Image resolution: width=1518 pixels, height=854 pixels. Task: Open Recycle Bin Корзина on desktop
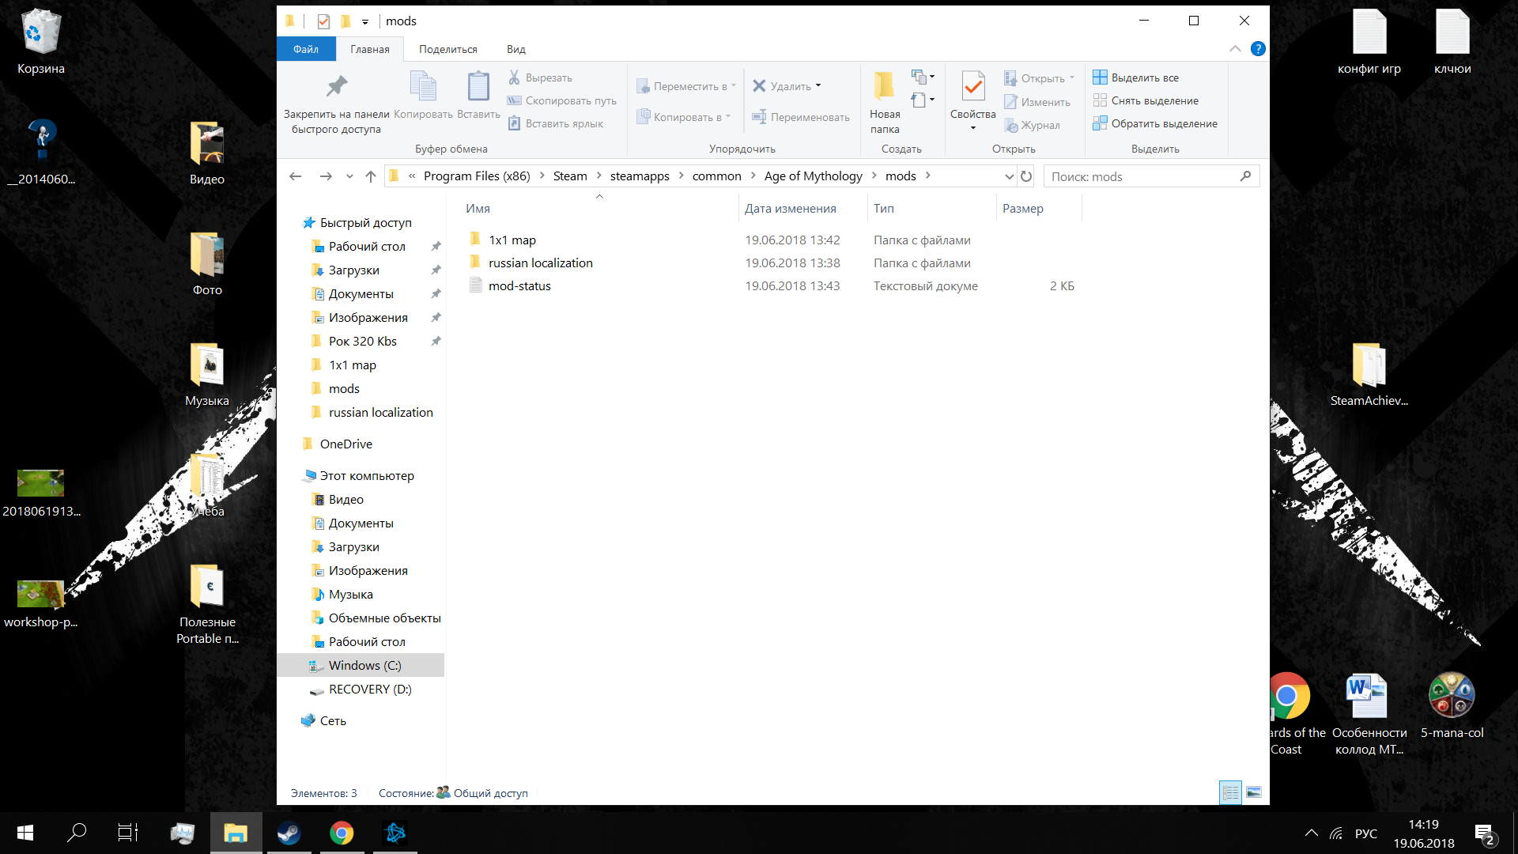coord(41,42)
